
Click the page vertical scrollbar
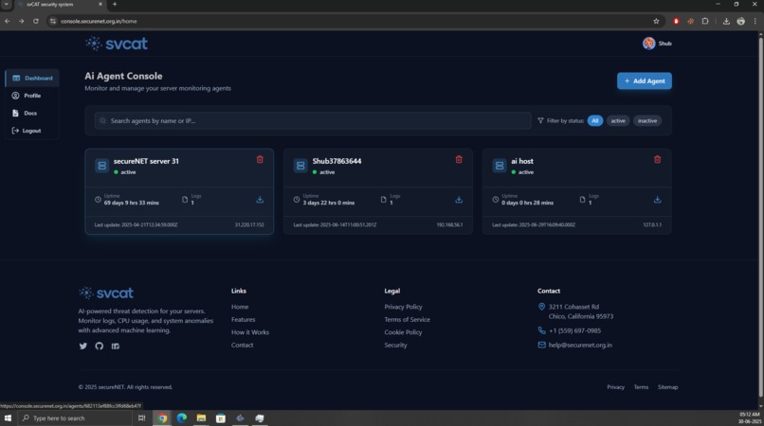[x=760, y=219]
